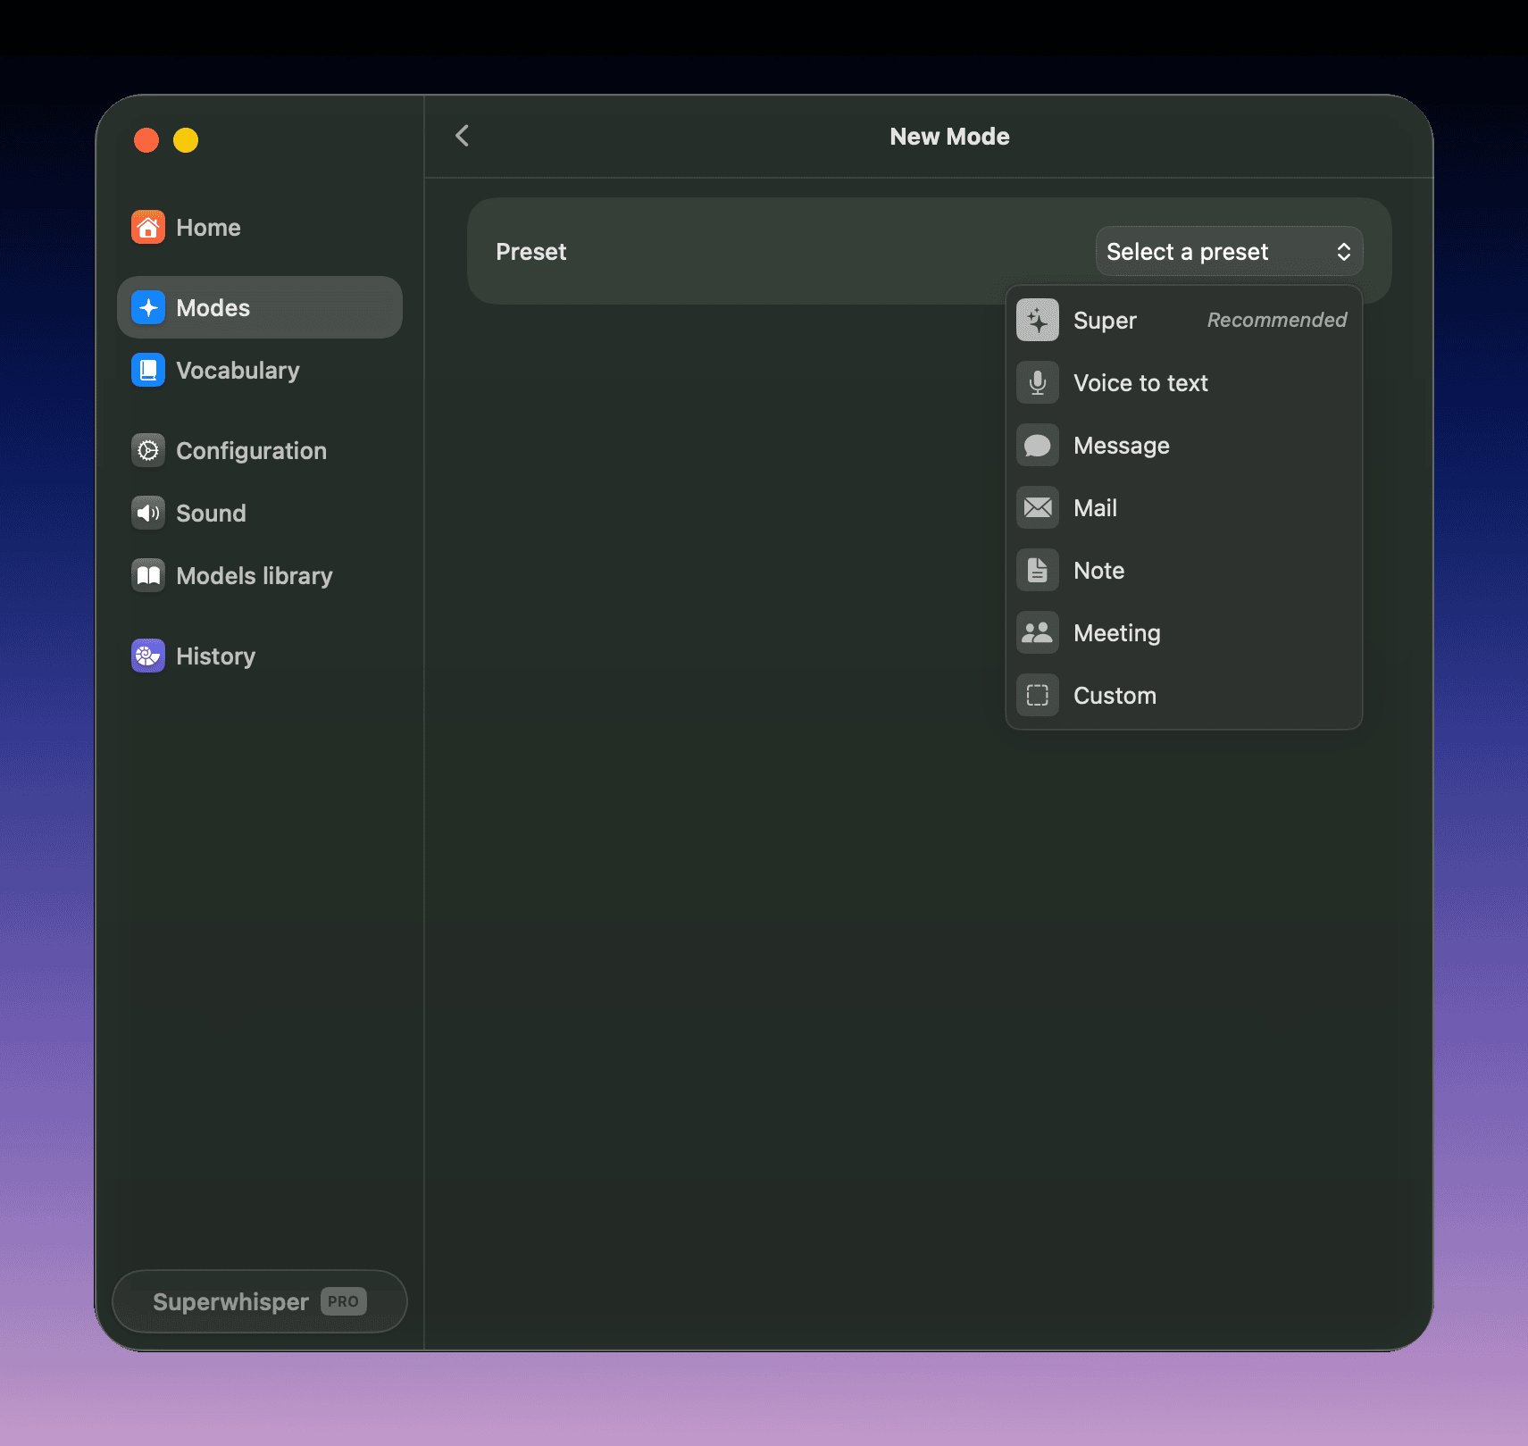
Task: Click the Home house icon in sidebar
Action: [148, 227]
